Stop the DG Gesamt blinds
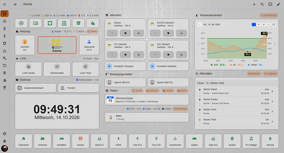 pos(168,55)
